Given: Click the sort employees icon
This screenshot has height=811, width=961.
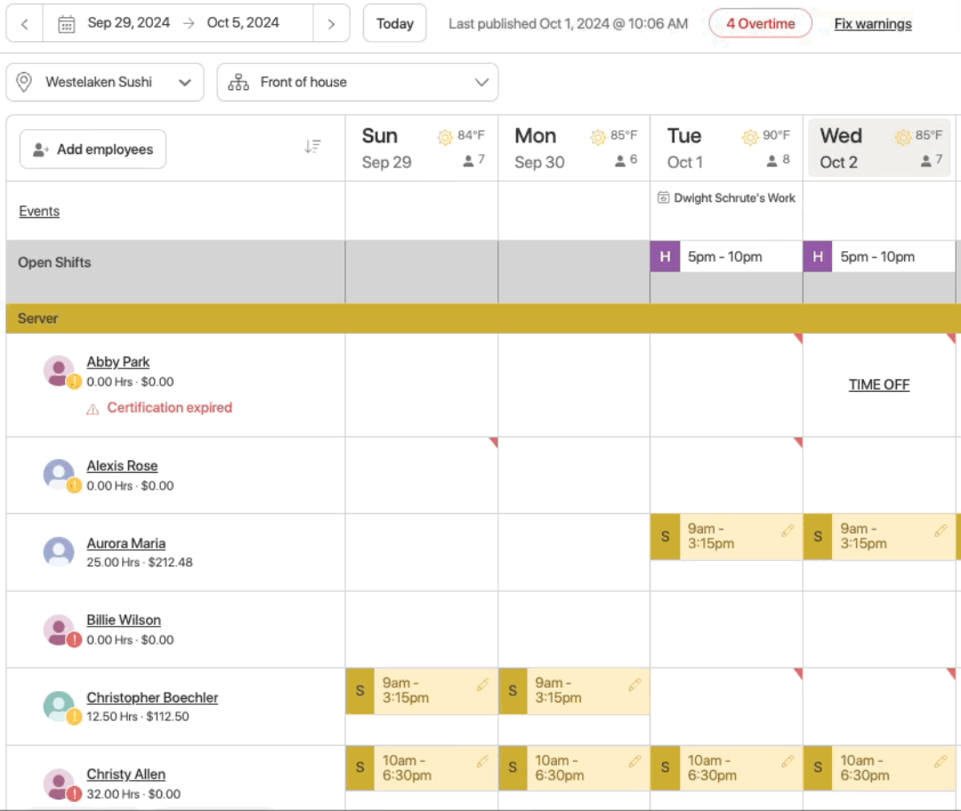Looking at the screenshot, I should [312, 147].
